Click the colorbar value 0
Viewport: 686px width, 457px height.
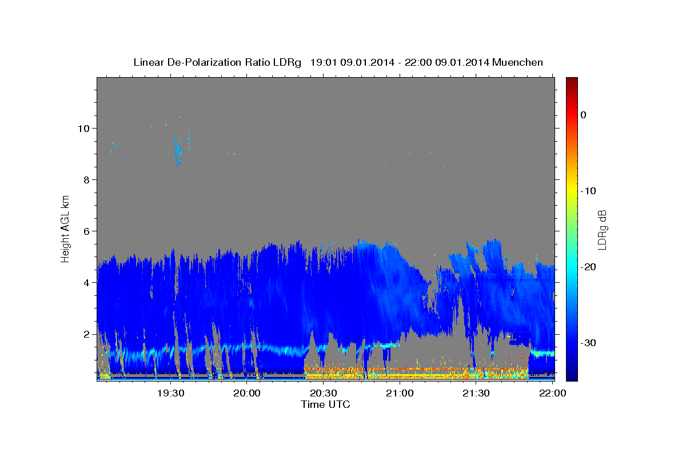(x=584, y=115)
